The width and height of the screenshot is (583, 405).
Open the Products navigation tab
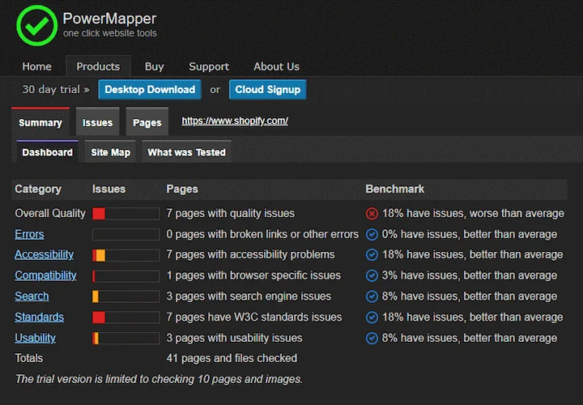(x=98, y=66)
